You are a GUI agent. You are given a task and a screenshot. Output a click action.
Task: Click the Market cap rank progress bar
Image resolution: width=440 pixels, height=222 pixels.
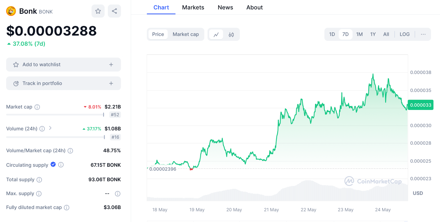tap(55, 115)
